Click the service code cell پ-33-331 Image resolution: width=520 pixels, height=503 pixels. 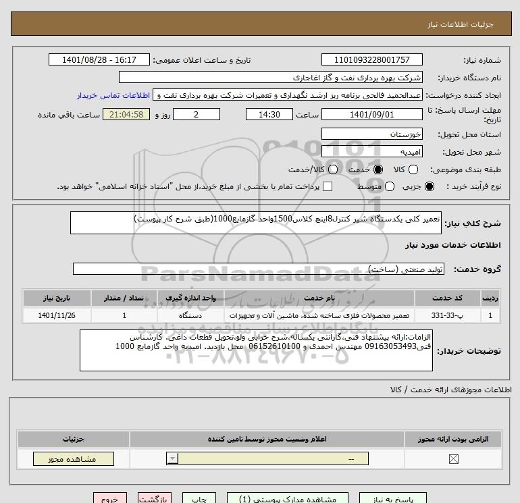point(447,316)
